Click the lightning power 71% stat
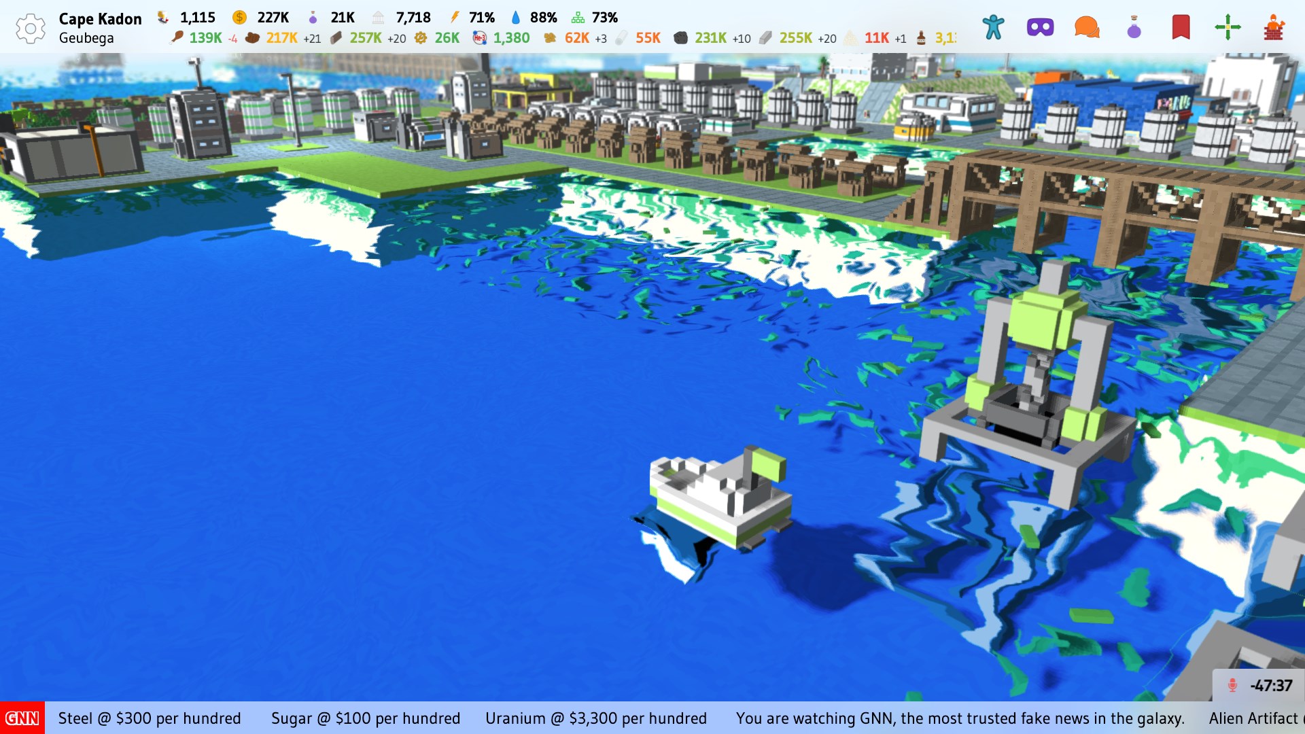Screen dimensions: 1305x734 (x=473, y=18)
